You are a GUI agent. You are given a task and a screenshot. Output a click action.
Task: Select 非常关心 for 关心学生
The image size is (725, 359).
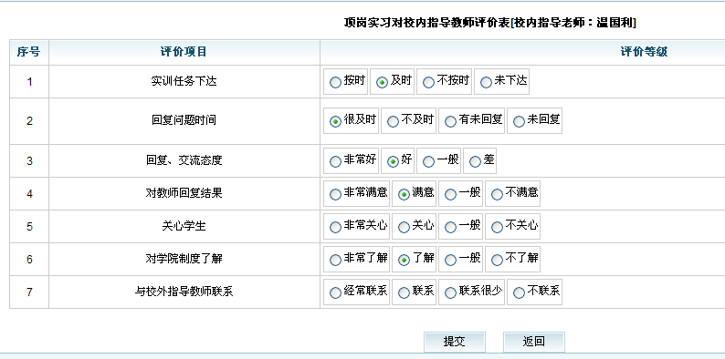click(335, 228)
